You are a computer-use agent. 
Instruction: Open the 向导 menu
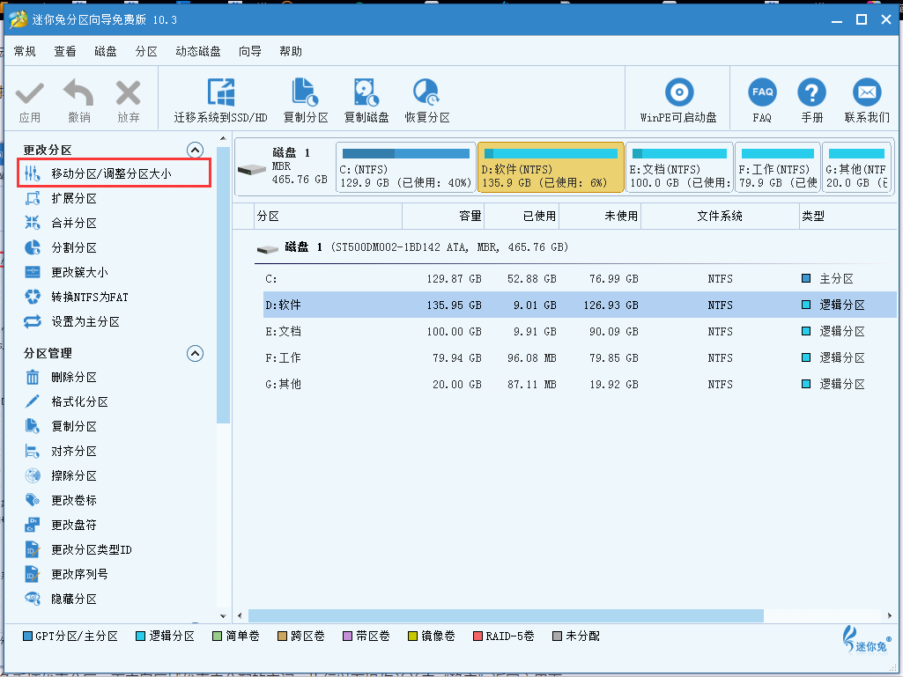[250, 51]
